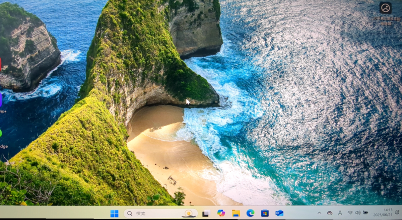The image size is (402, 220).
Task: Open the Windows Start menu
Action: 114,213
